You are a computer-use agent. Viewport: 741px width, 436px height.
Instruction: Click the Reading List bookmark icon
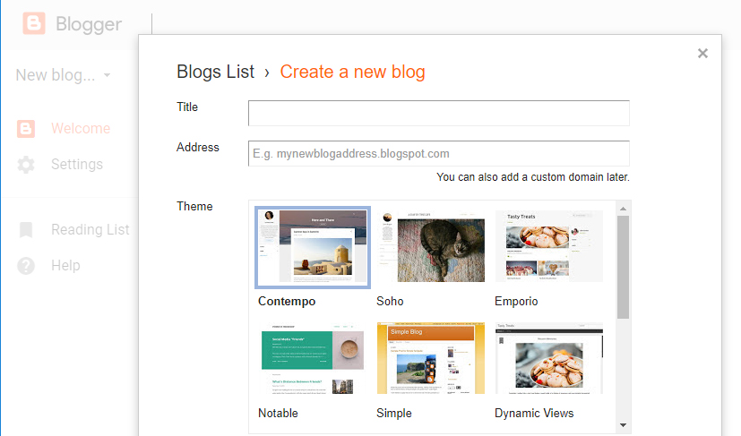[x=26, y=229]
